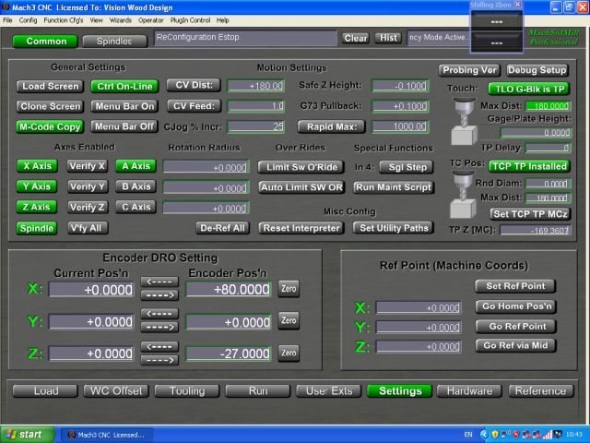Toggle the Spindle enable button
This screenshot has width=590, height=443.
(x=37, y=228)
